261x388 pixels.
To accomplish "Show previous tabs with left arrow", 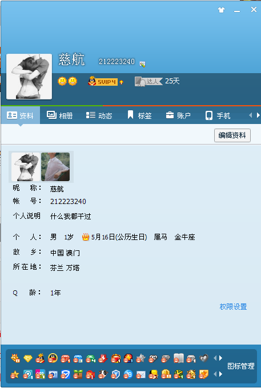I will pyautogui.click(x=250, y=115).
